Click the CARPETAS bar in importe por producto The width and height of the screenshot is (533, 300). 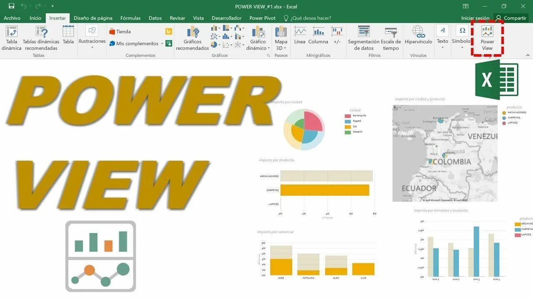pyautogui.click(x=324, y=190)
